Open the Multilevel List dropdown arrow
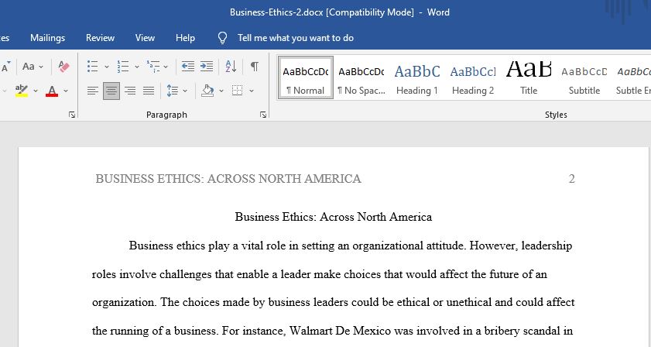Screen dimensions: 651x347 click(x=166, y=67)
